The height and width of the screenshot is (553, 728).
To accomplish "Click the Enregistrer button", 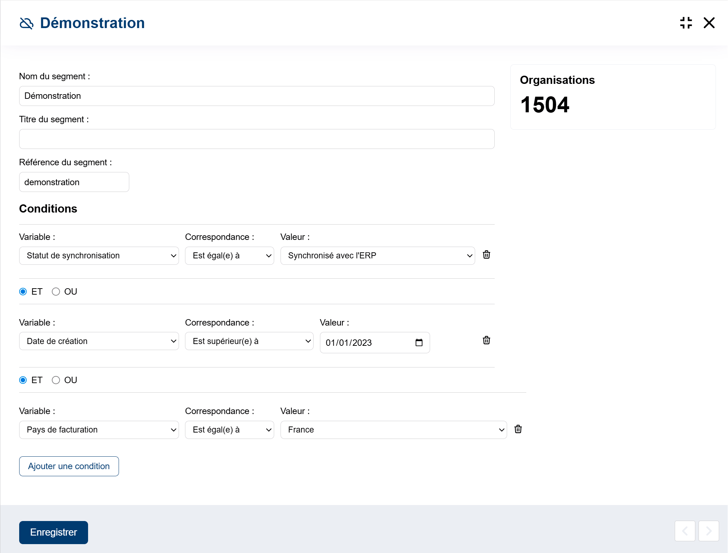I will [54, 532].
